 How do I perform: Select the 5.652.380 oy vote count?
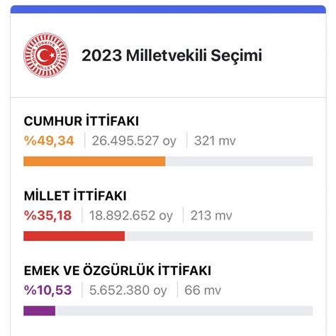(128, 291)
